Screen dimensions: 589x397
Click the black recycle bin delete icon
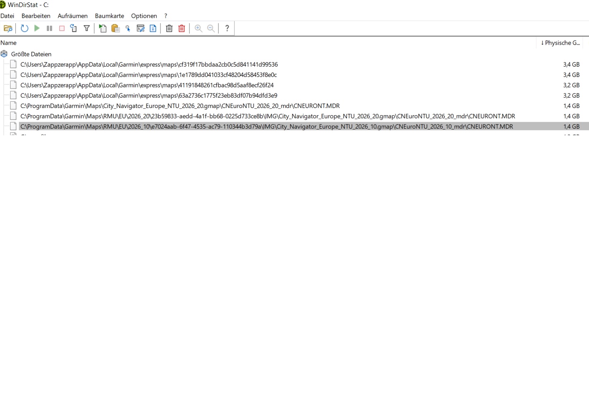point(169,29)
